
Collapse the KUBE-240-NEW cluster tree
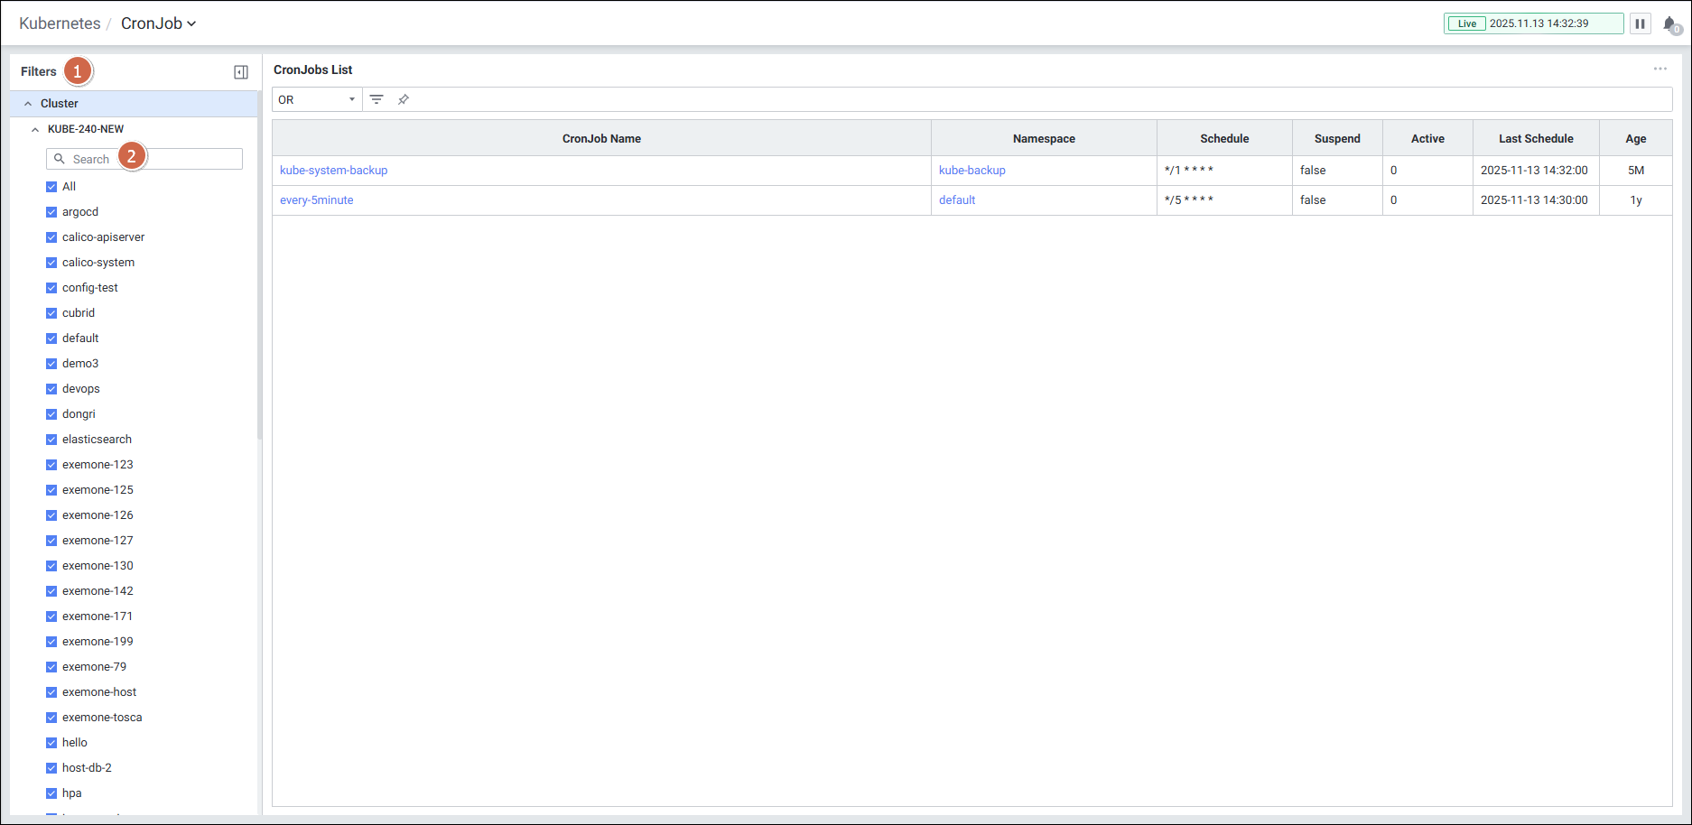click(x=35, y=129)
